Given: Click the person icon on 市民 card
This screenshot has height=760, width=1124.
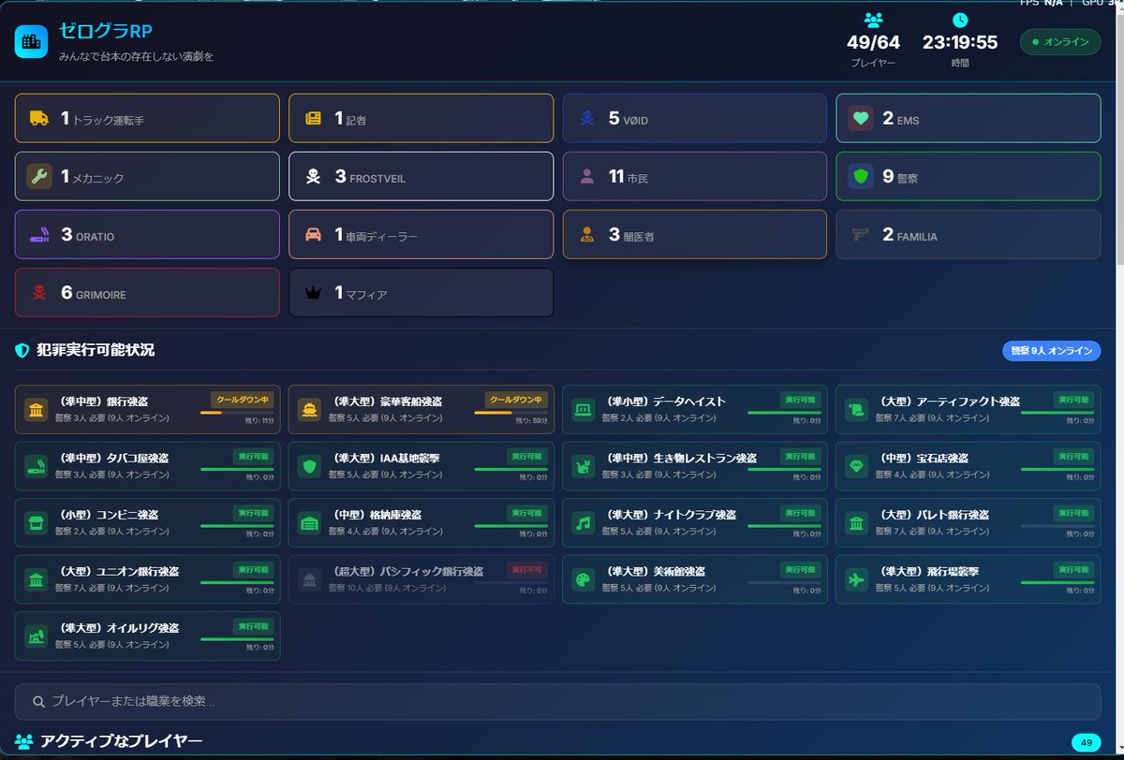Looking at the screenshot, I should click(x=586, y=176).
